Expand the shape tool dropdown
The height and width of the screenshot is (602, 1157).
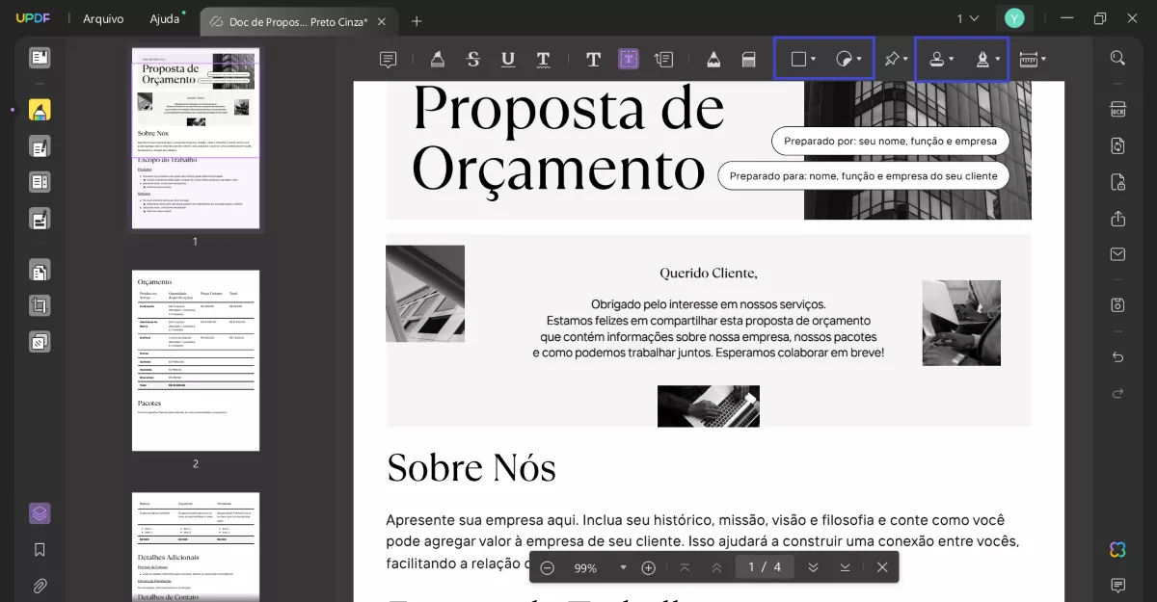coord(813,59)
